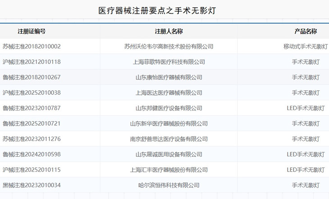
Task: Select registration number 鲁械注准20182010267
Action: point(32,77)
